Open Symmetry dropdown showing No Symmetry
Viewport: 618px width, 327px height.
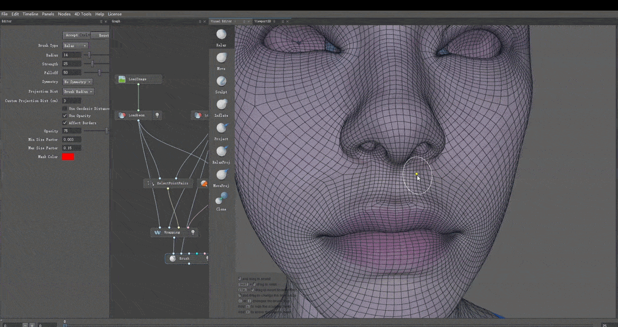(78, 82)
